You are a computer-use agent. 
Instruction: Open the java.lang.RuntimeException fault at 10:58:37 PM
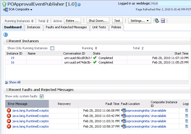point(31,127)
